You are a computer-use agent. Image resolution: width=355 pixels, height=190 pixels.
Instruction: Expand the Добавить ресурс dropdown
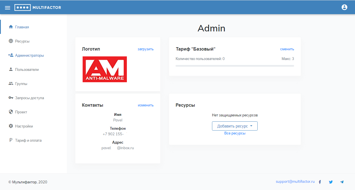click(x=235, y=126)
